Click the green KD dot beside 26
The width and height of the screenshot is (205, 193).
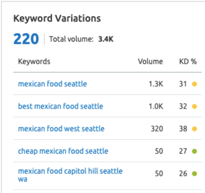194,174
